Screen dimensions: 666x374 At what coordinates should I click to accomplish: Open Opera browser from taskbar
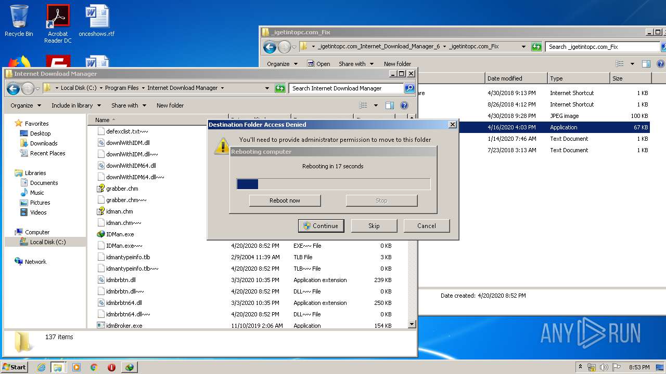(111, 367)
